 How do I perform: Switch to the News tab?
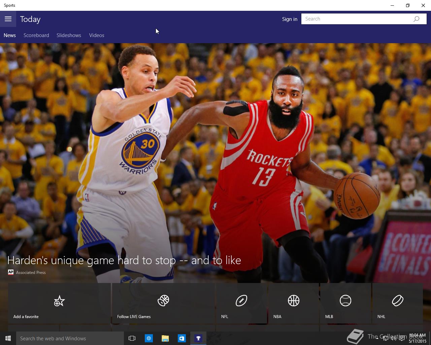click(10, 35)
